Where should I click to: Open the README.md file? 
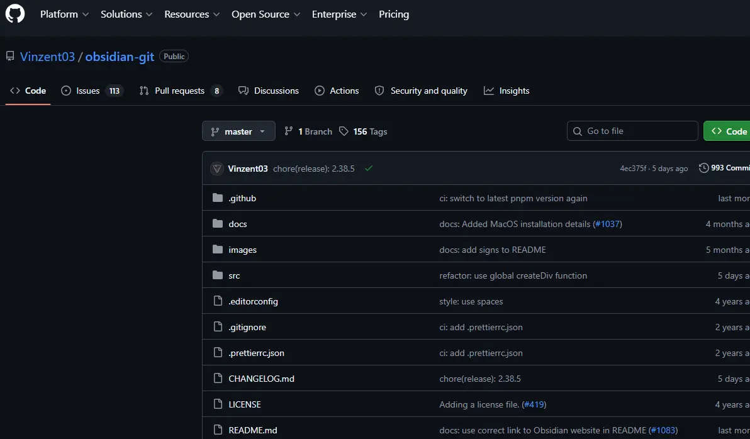(252, 430)
